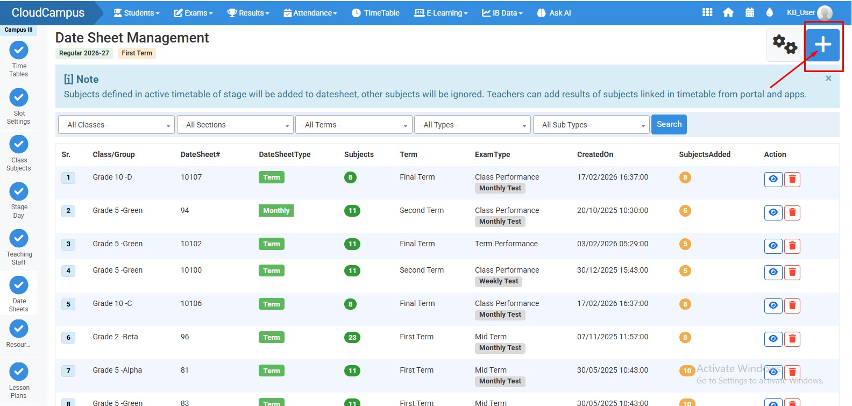Open Ask AI from the navbar
The image size is (852, 406).
pyautogui.click(x=554, y=13)
